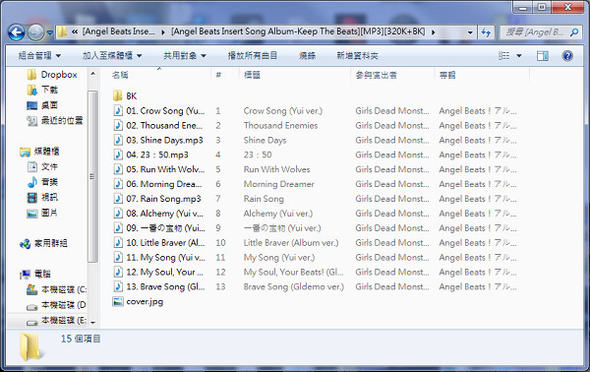The image size is (590, 372).
Task: Select 本機磁碟 (C: drive
Action: coord(56,289)
